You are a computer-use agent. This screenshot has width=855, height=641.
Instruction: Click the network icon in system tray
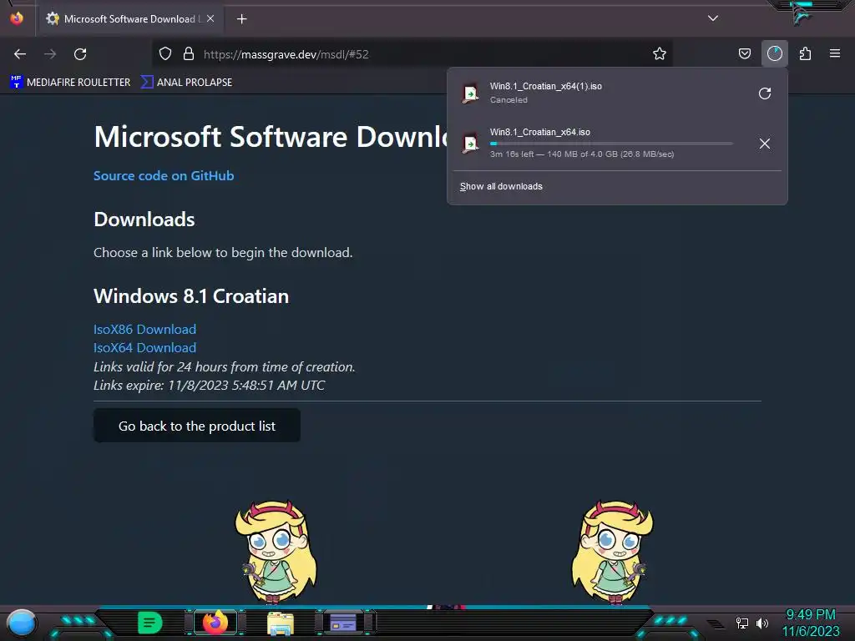[x=742, y=623]
